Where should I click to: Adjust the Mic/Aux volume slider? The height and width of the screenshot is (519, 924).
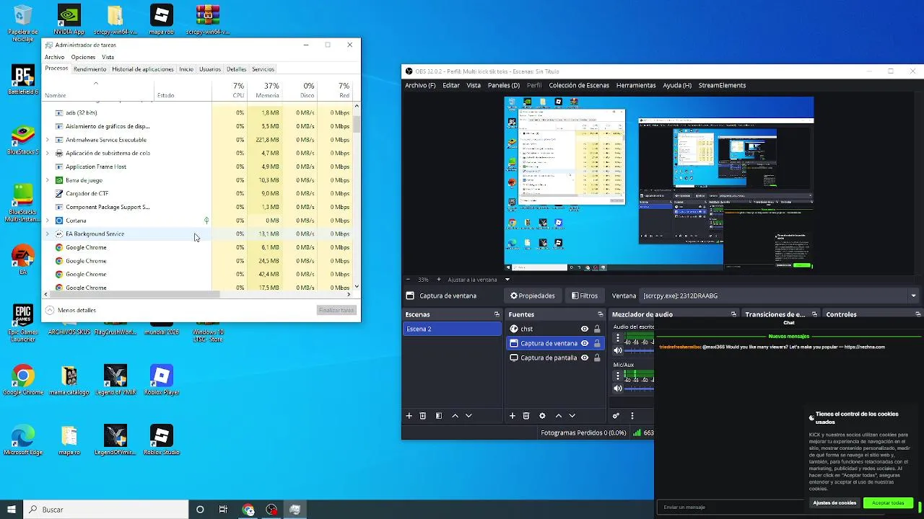click(x=639, y=389)
